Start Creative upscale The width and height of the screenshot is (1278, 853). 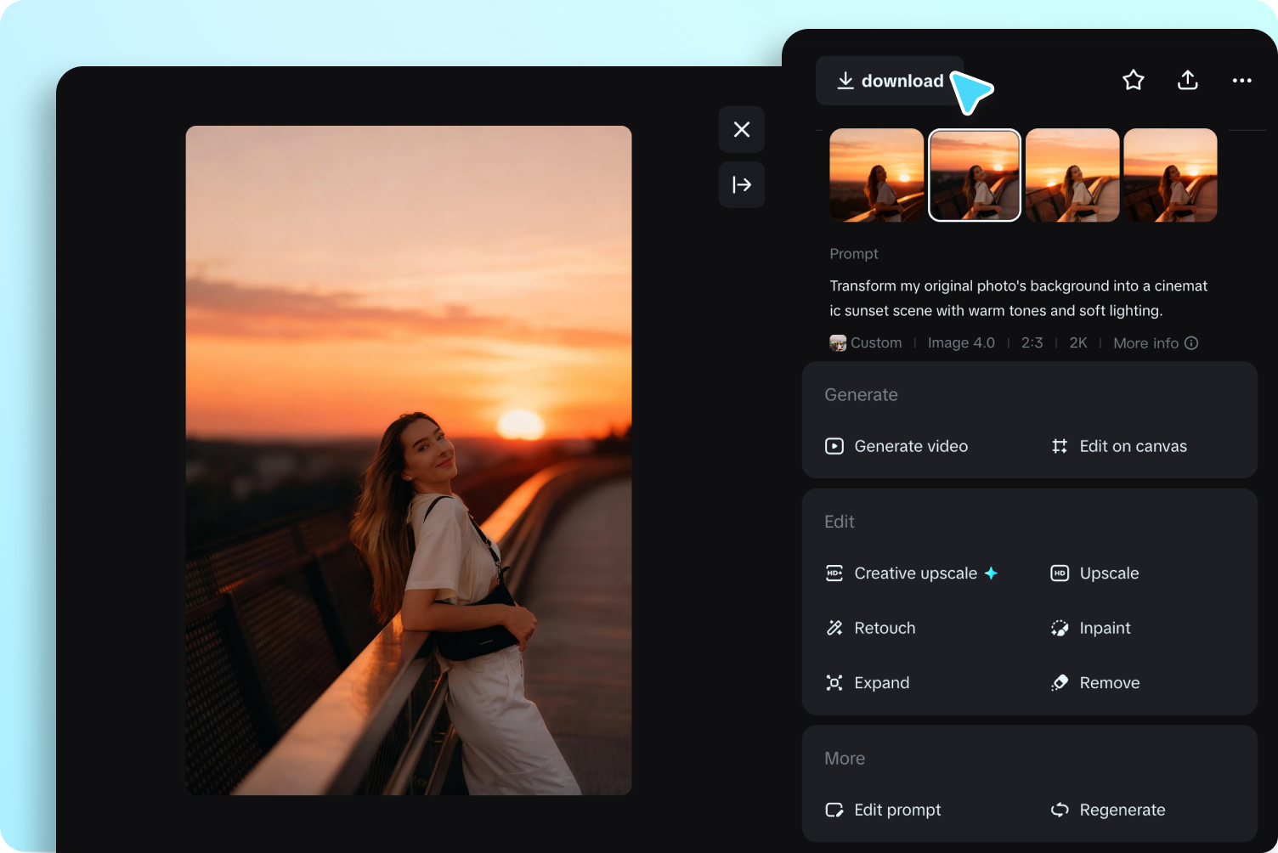coord(911,573)
